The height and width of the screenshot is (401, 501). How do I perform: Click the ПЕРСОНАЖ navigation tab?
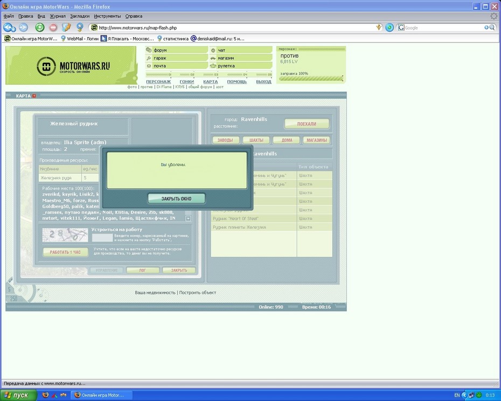point(158,81)
